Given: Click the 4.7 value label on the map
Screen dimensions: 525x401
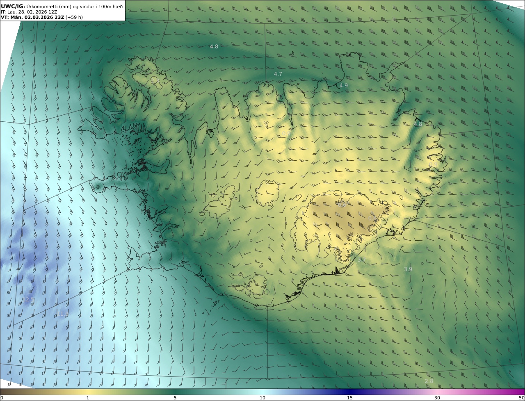Looking at the screenshot, I should (x=278, y=74).
